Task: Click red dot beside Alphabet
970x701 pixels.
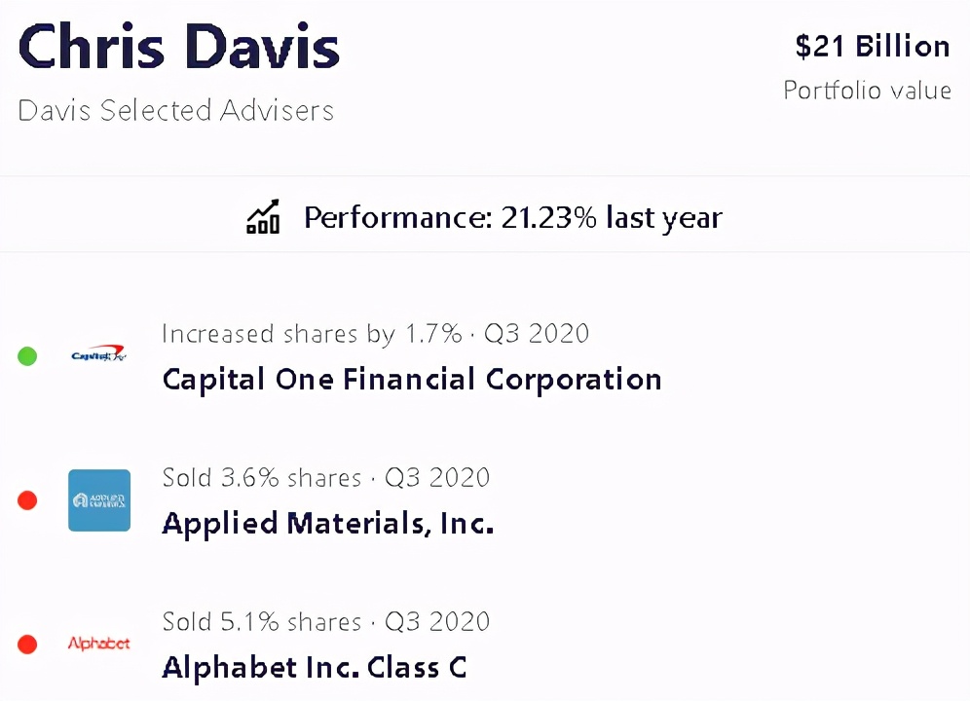Action: pyautogui.click(x=27, y=645)
